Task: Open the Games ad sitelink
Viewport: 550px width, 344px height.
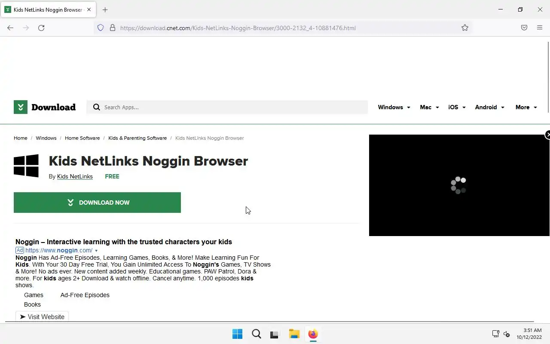Action: (x=34, y=295)
